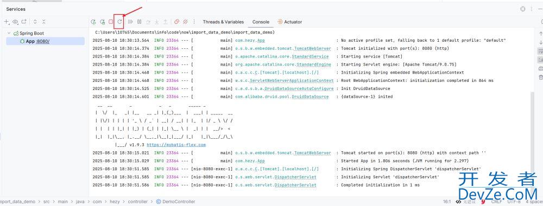Switch to the Console tab

(261, 22)
